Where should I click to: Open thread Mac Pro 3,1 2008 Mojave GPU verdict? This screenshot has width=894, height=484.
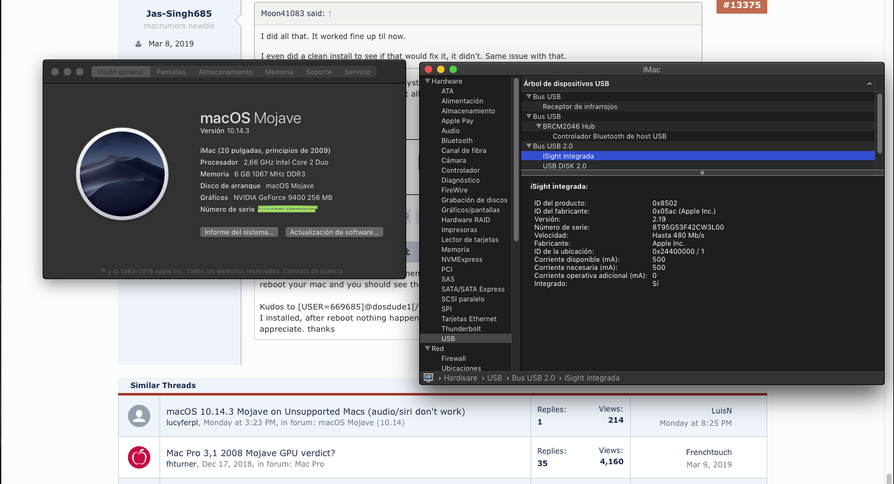(250, 453)
